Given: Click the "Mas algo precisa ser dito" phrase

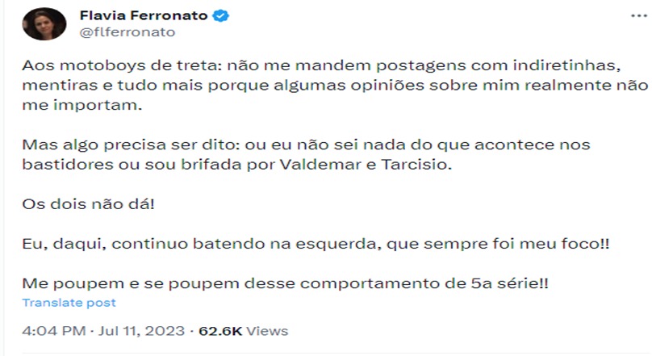Looking at the screenshot, I should pos(130,144).
